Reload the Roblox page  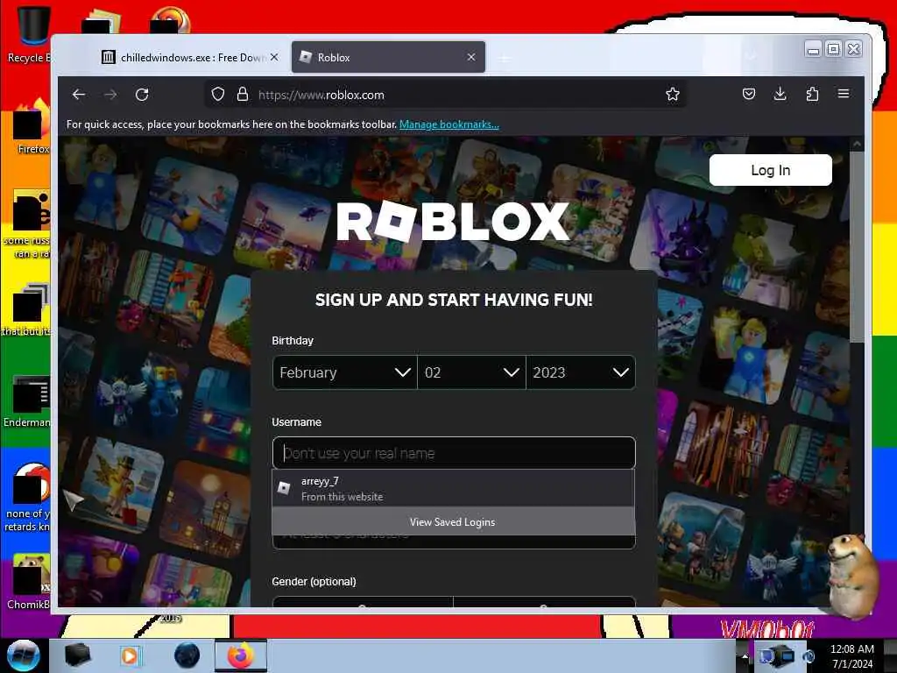pos(142,95)
